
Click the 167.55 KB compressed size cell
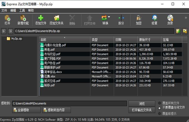click(169, 85)
